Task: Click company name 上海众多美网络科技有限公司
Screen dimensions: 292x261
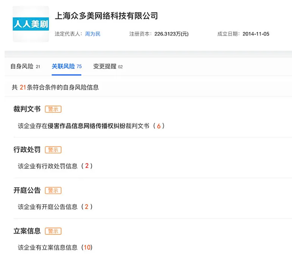Action: [106, 16]
